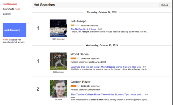This screenshot has width=173, height=105.
Task: Click the related search 'world series 2013'
Action: pyautogui.click(x=97, y=62)
